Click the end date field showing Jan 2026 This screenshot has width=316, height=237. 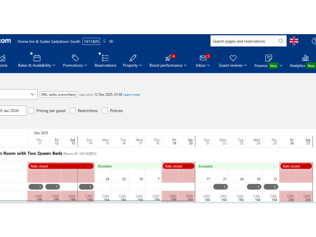tap(13, 111)
